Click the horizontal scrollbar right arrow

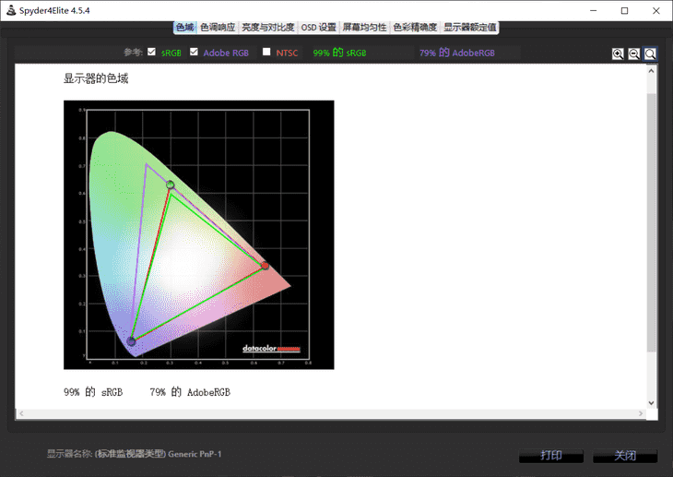point(641,413)
